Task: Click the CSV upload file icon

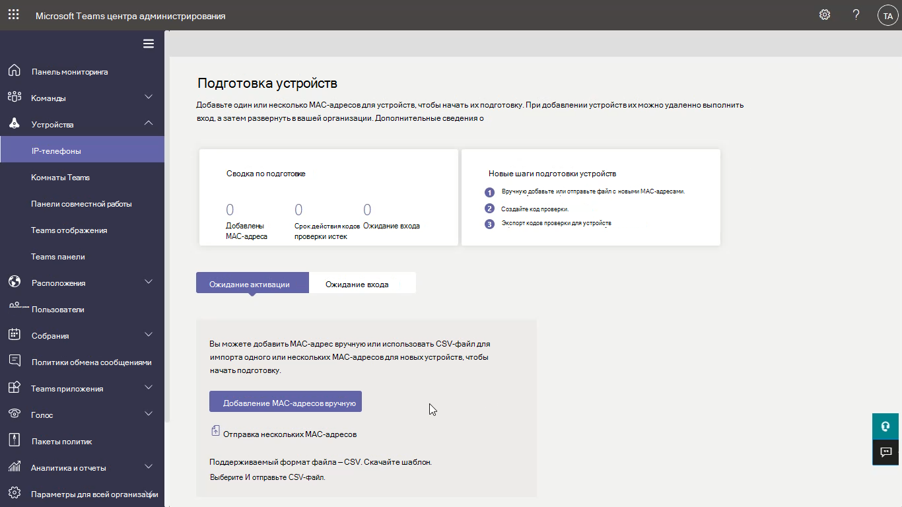Action: pyautogui.click(x=215, y=431)
